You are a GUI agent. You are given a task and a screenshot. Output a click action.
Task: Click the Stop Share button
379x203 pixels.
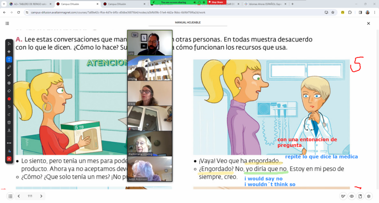tap(216, 2)
